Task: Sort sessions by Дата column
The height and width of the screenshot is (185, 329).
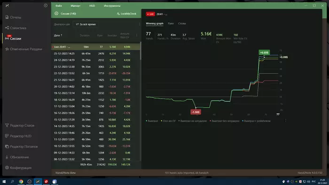Action: [58, 35]
